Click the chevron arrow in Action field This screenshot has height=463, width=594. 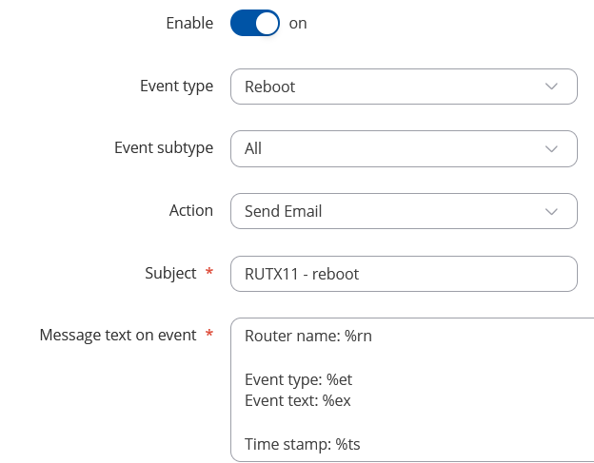tap(551, 211)
